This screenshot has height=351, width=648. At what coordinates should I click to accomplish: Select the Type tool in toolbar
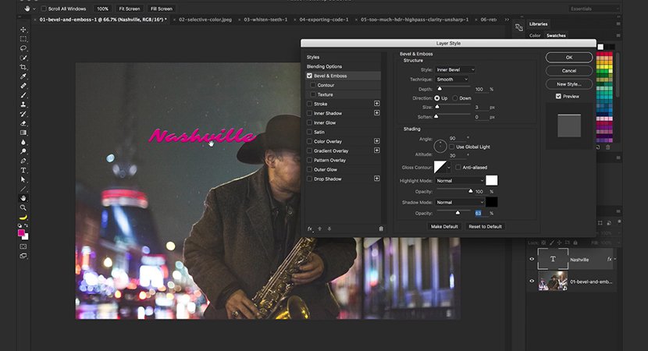point(23,169)
